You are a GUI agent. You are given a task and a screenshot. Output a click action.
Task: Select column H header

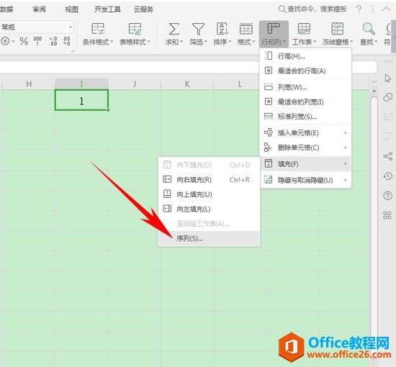(x=29, y=83)
